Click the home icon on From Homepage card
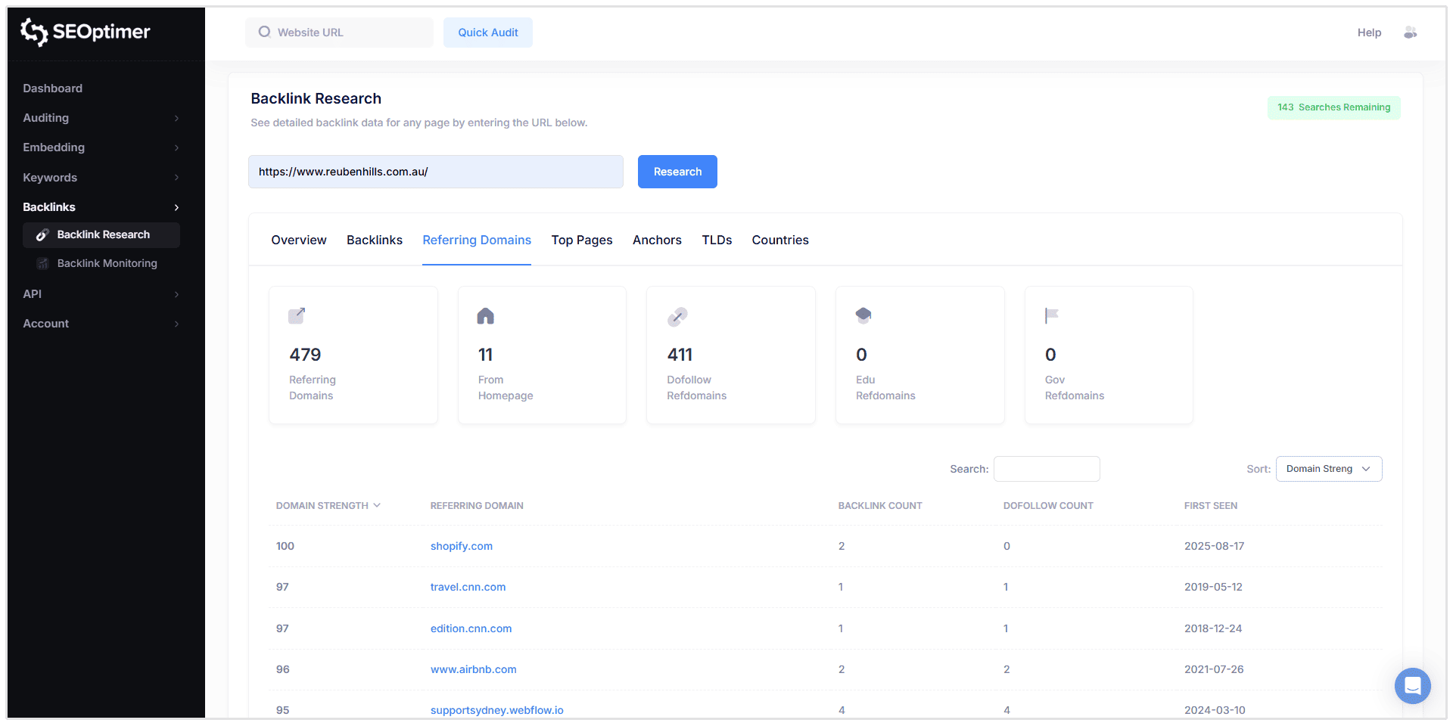1453x726 pixels. point(485,315)
